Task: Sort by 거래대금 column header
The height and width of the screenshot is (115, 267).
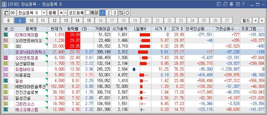Action: coord(102,29)
